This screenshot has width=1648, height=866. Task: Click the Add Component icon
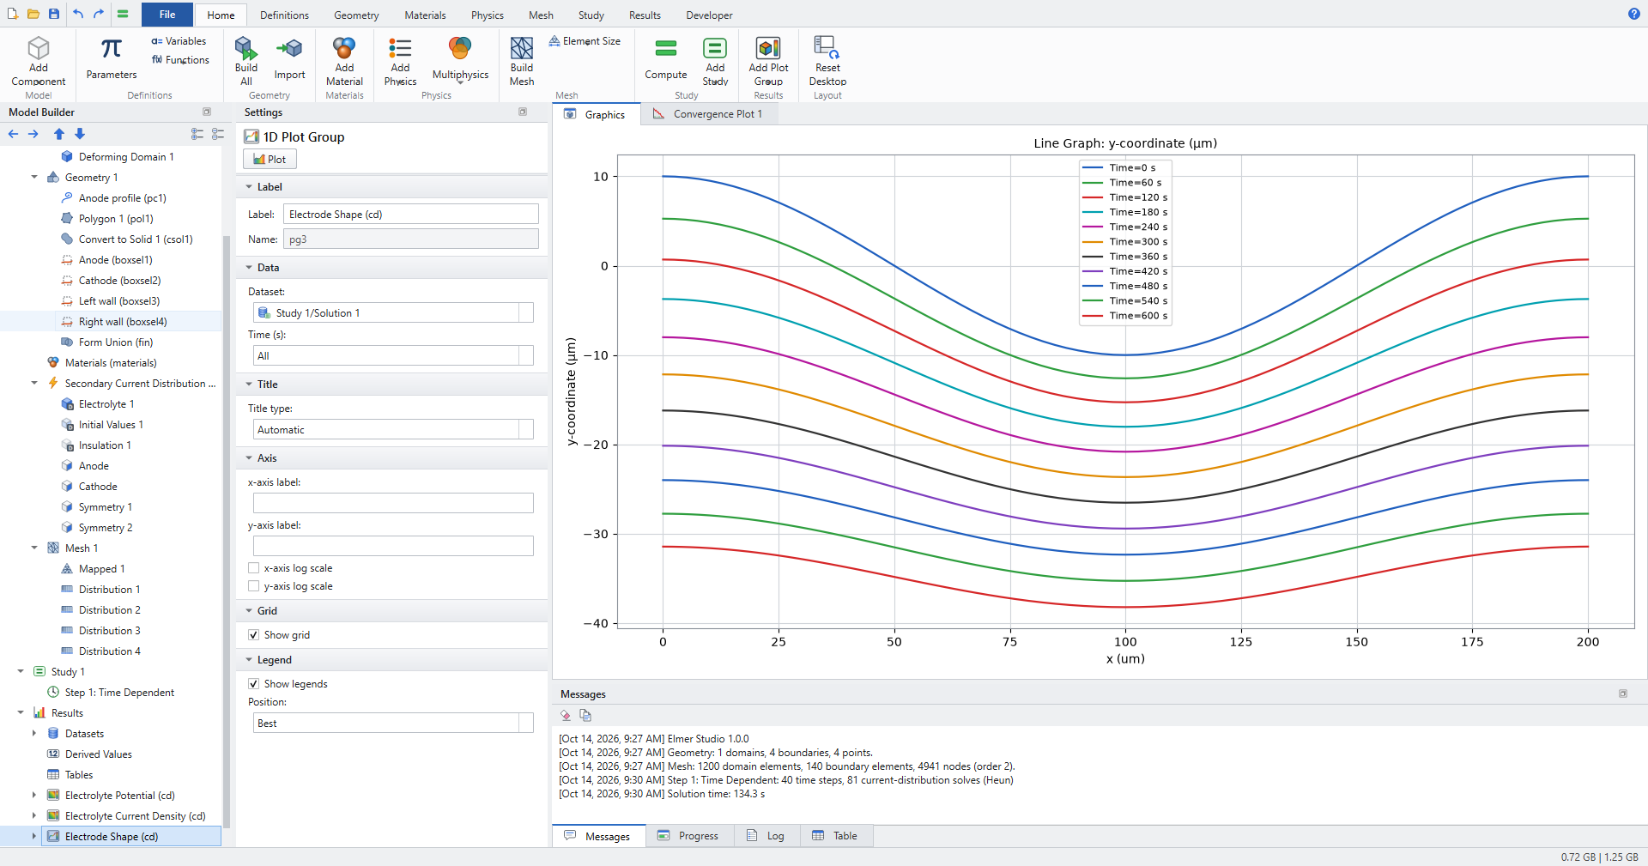click(x=39, y=48)
